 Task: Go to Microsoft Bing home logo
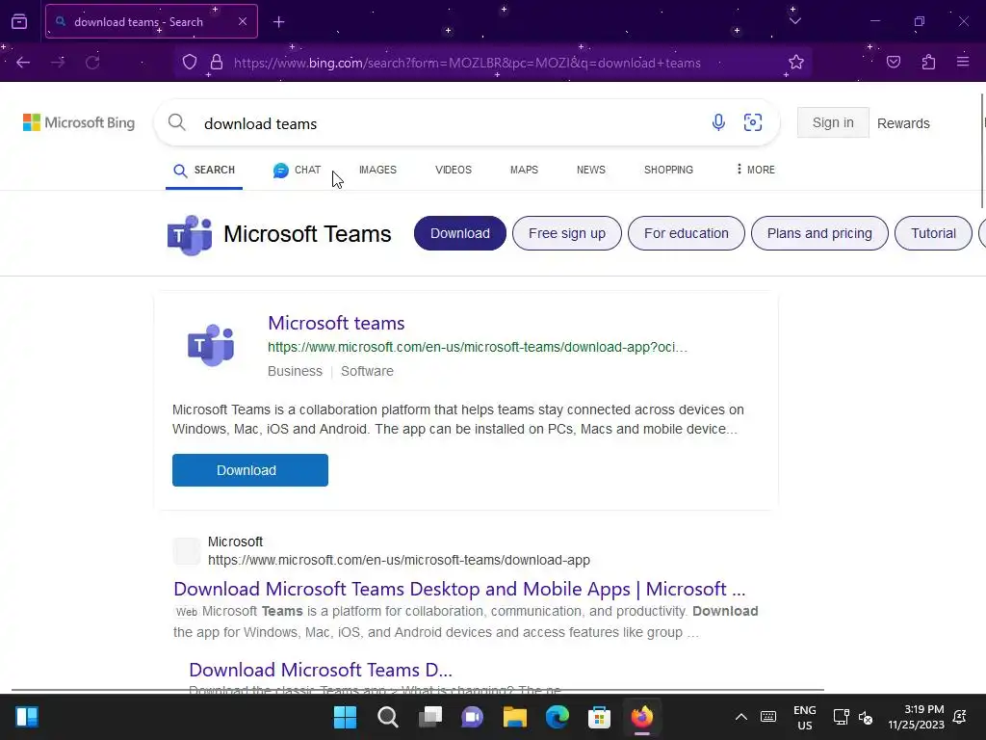[x=79, y=122]
